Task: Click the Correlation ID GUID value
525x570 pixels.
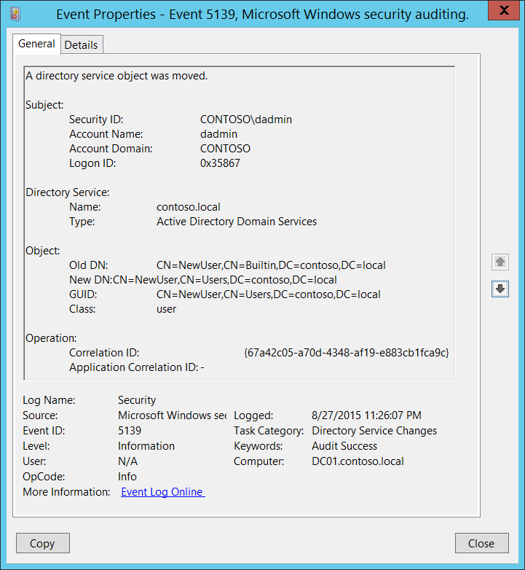Action: pyautogui.click(x=347, y=353)
